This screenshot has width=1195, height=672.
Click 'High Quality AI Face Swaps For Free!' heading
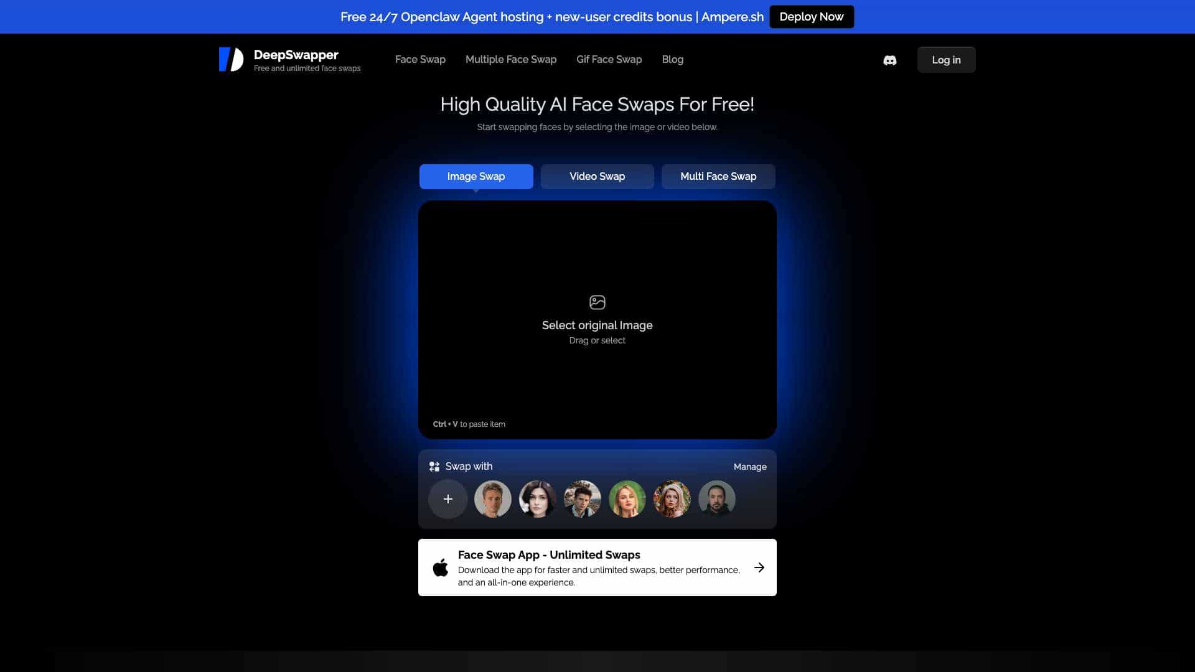click(x=597, y=105)
